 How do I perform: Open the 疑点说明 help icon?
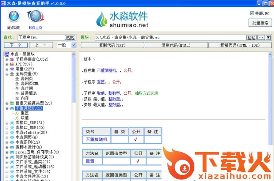(14, 16)
